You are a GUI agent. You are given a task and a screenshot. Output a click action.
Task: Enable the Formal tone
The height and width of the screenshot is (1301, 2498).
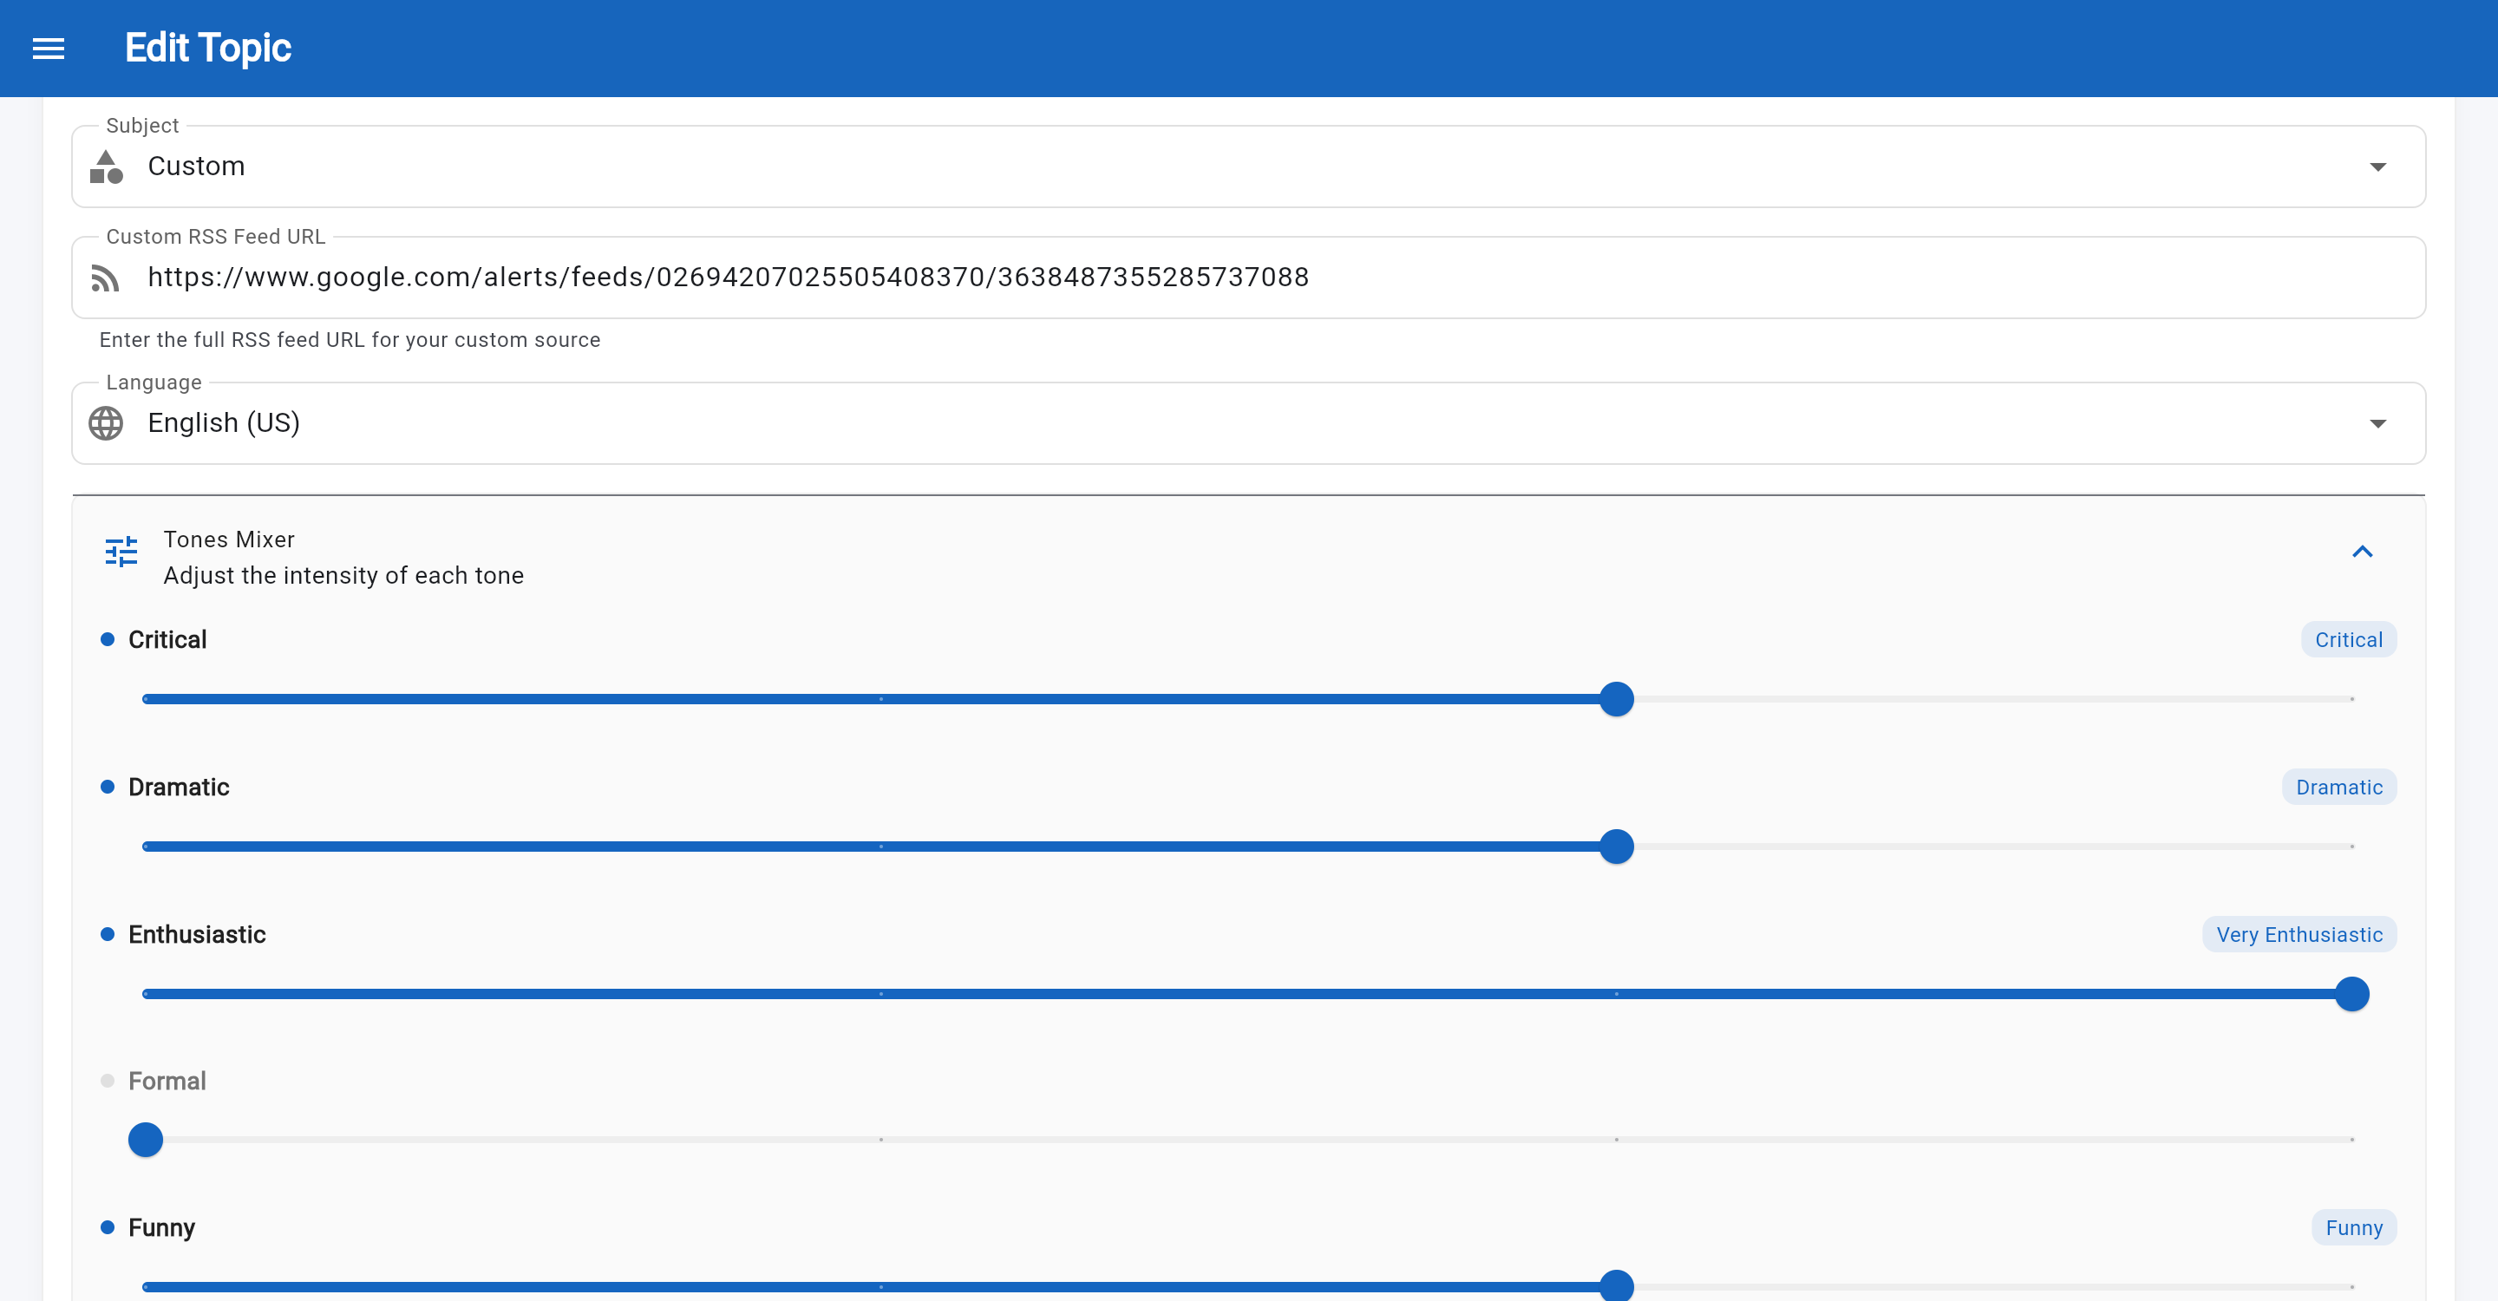(107, 1079)
